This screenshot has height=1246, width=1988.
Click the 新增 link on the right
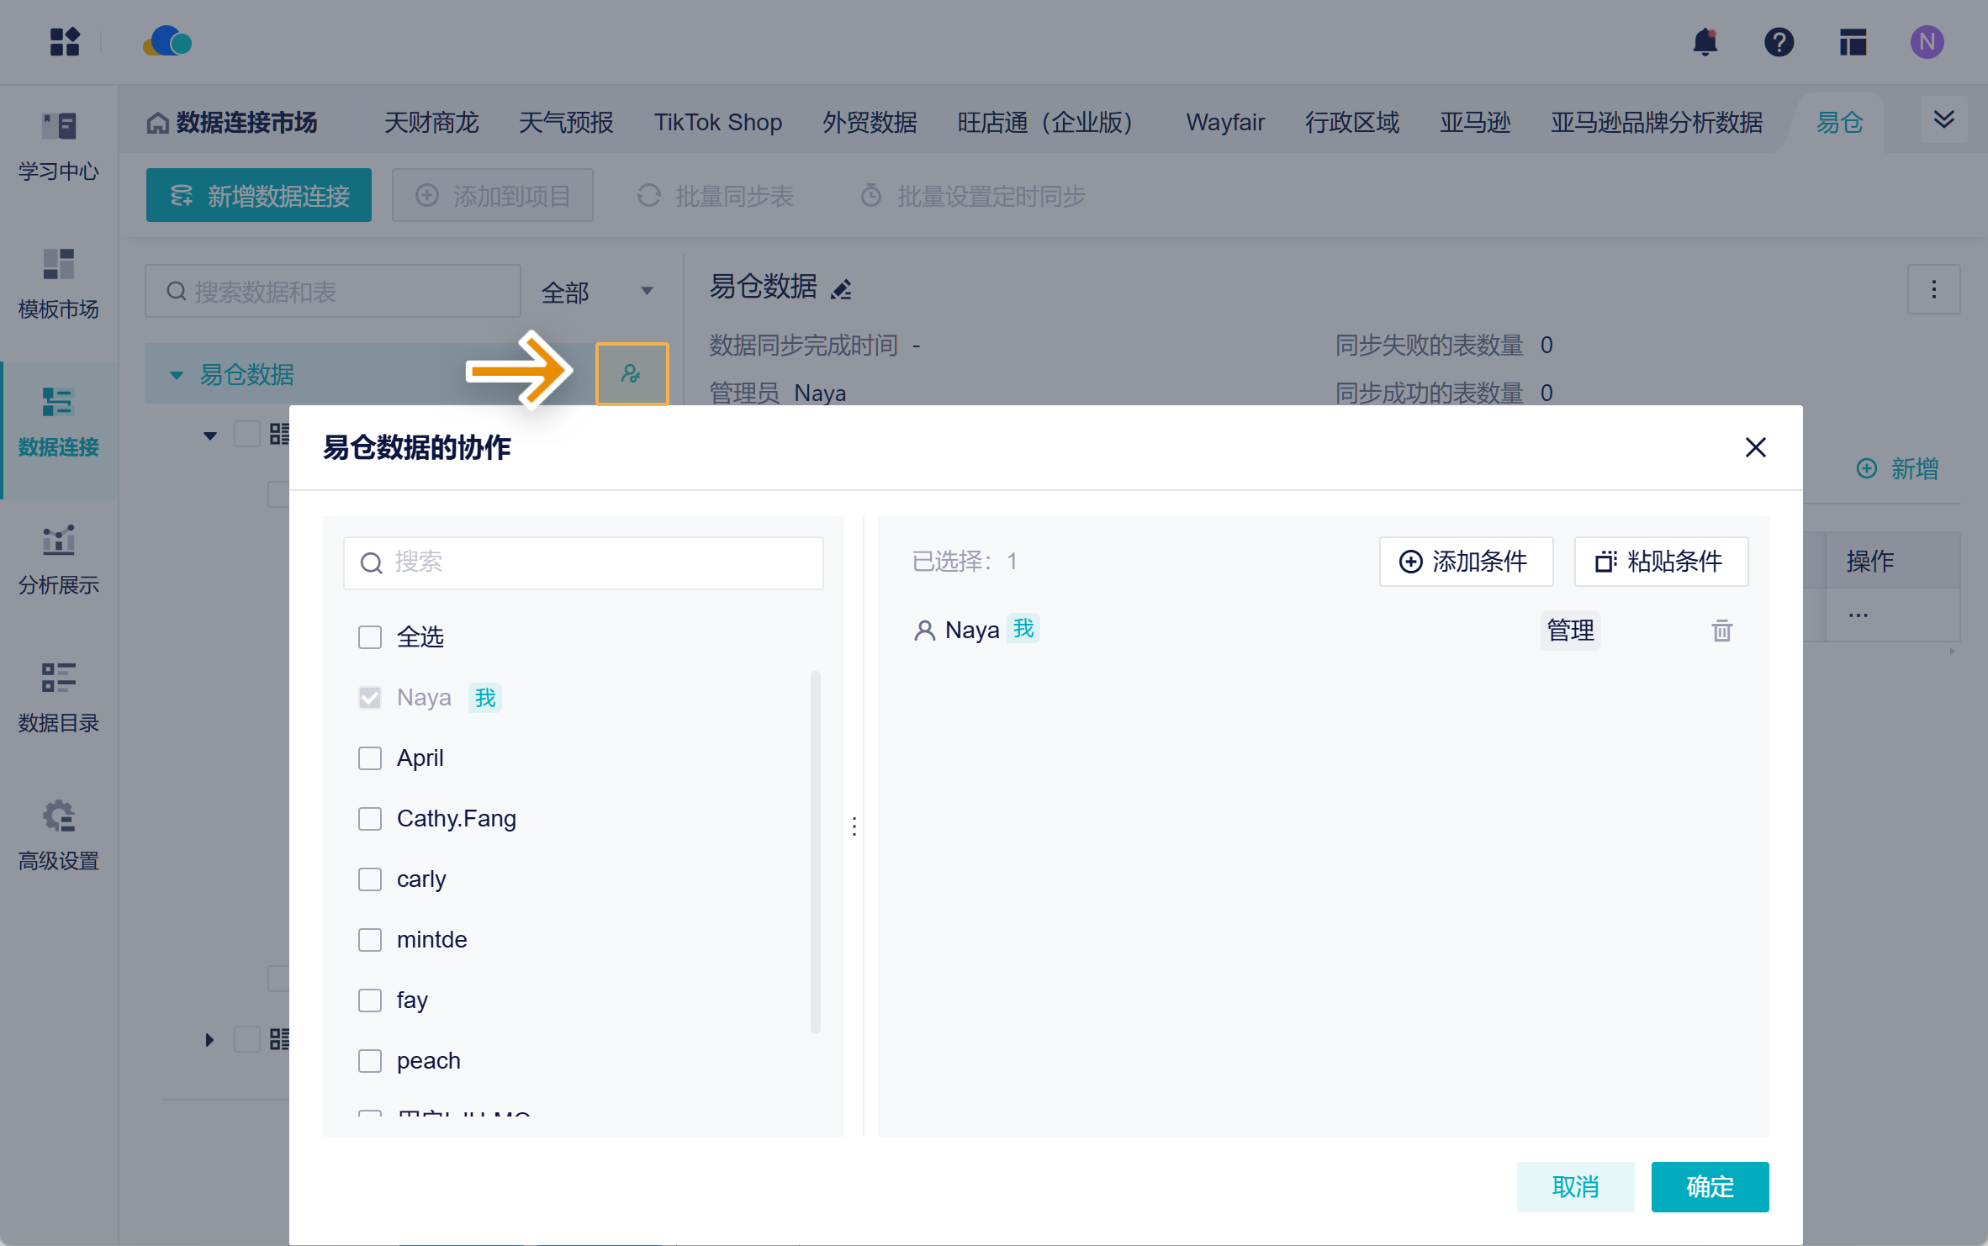1897,468
